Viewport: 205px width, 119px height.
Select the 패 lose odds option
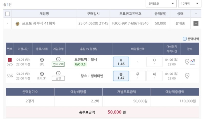point(154,76)
